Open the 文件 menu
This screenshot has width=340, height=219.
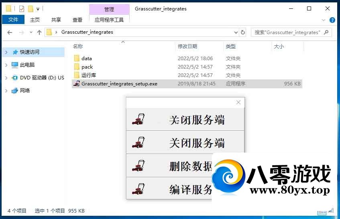point(13,20)
